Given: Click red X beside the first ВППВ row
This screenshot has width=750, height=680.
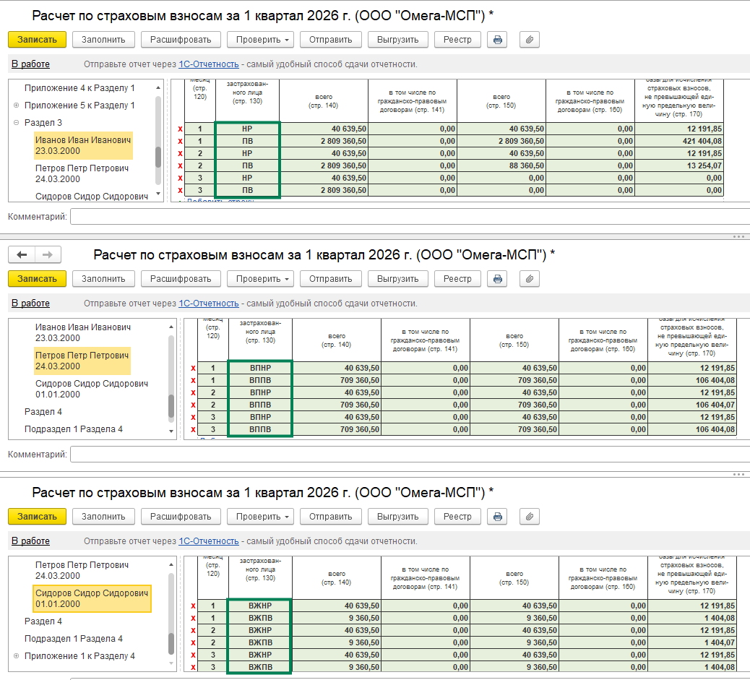Looking at the screenshot, I should [193, 380].
